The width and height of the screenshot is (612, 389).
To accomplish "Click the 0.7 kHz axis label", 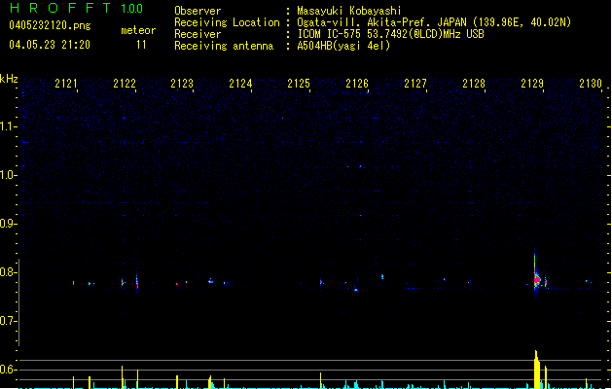I will coord(8,321).
